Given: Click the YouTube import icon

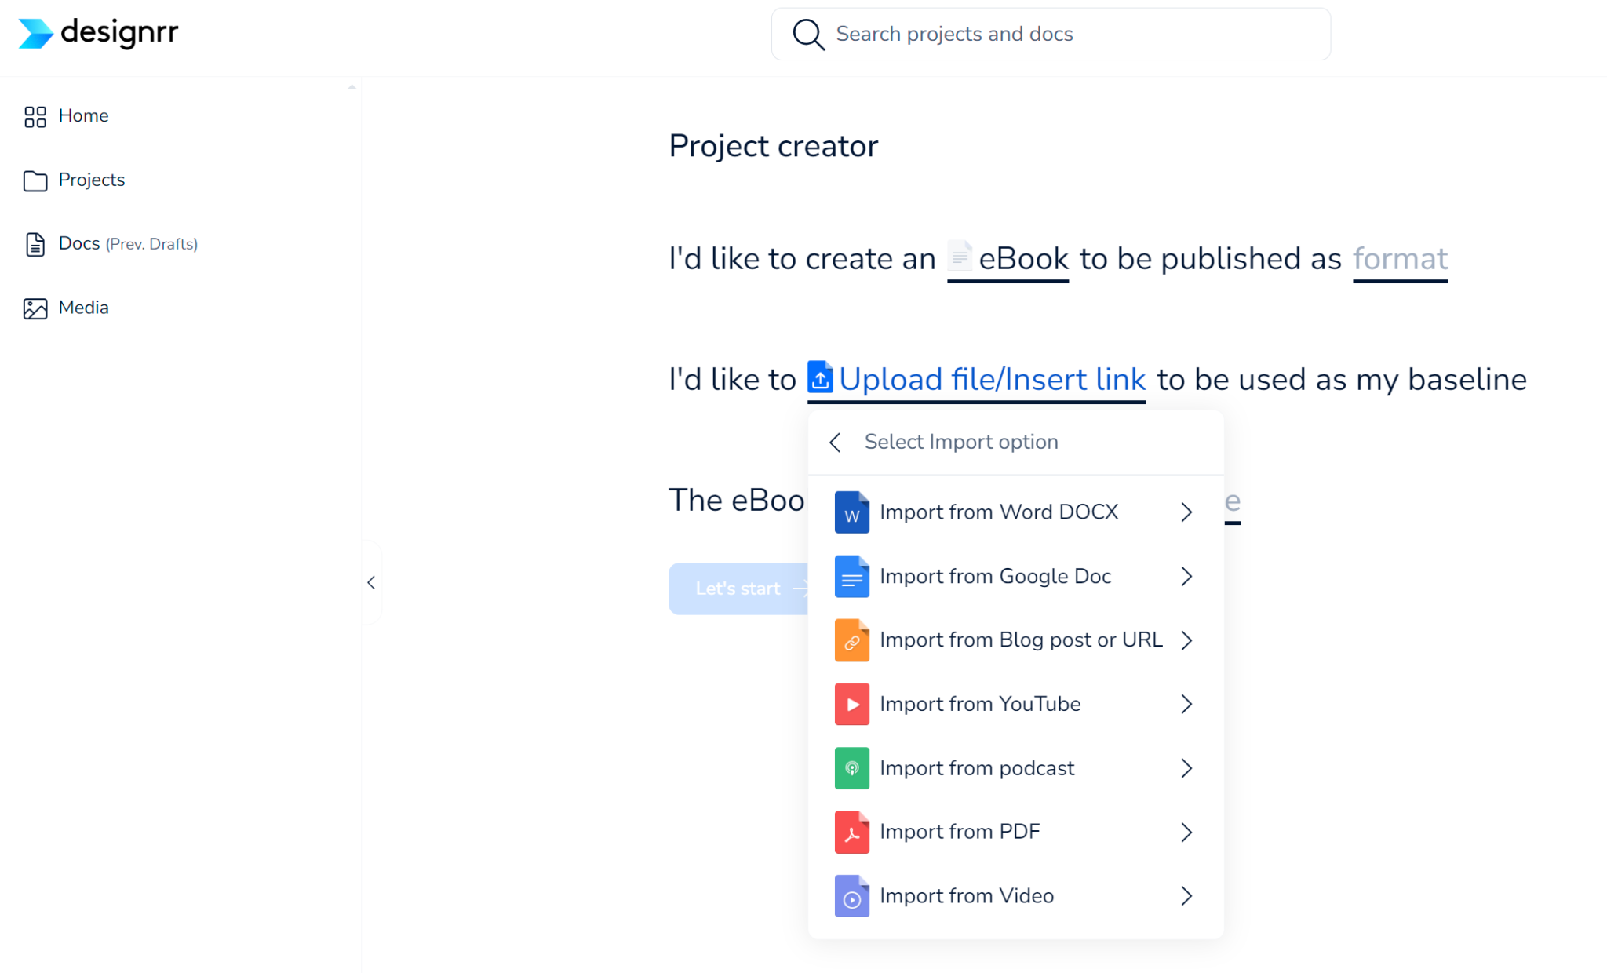Looking at the screenshot, I should tap(851, 704).
